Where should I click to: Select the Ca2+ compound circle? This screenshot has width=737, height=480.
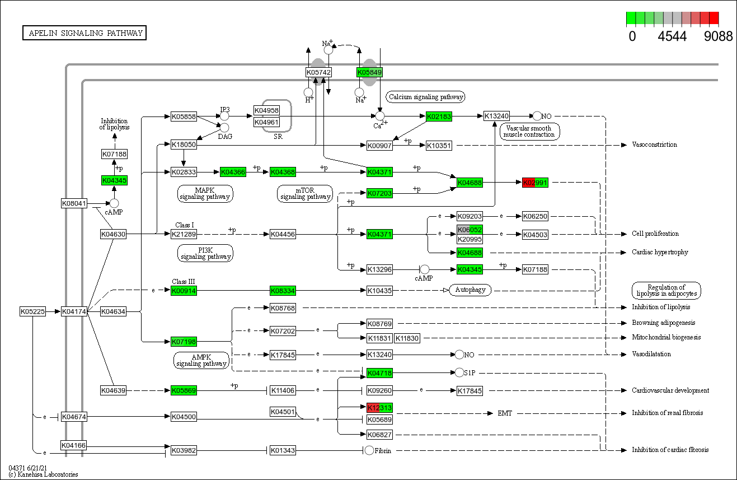coord(380,116)
